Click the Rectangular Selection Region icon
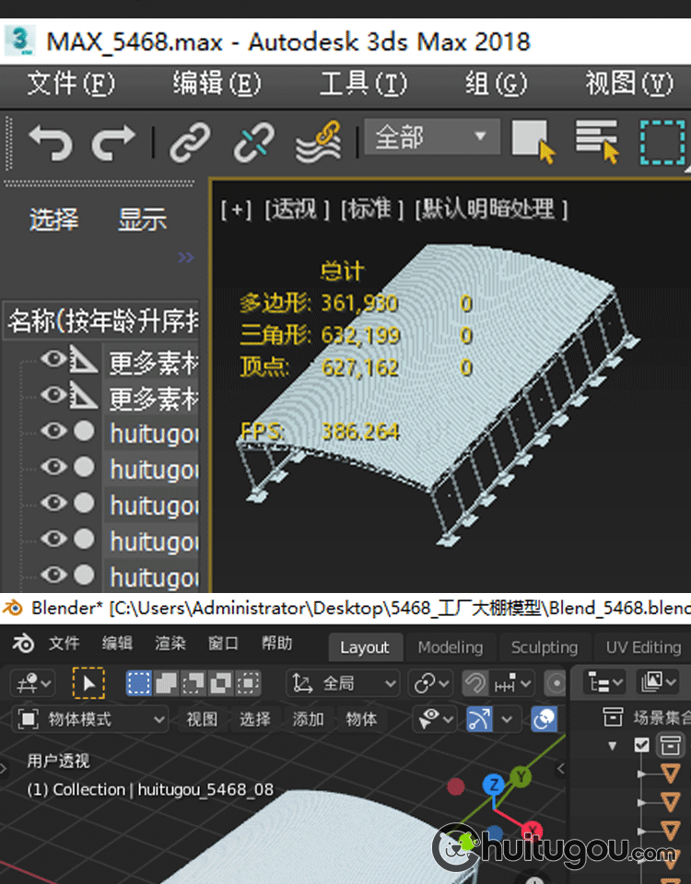This screenshot has width=691, height=884. click(662, 142)
